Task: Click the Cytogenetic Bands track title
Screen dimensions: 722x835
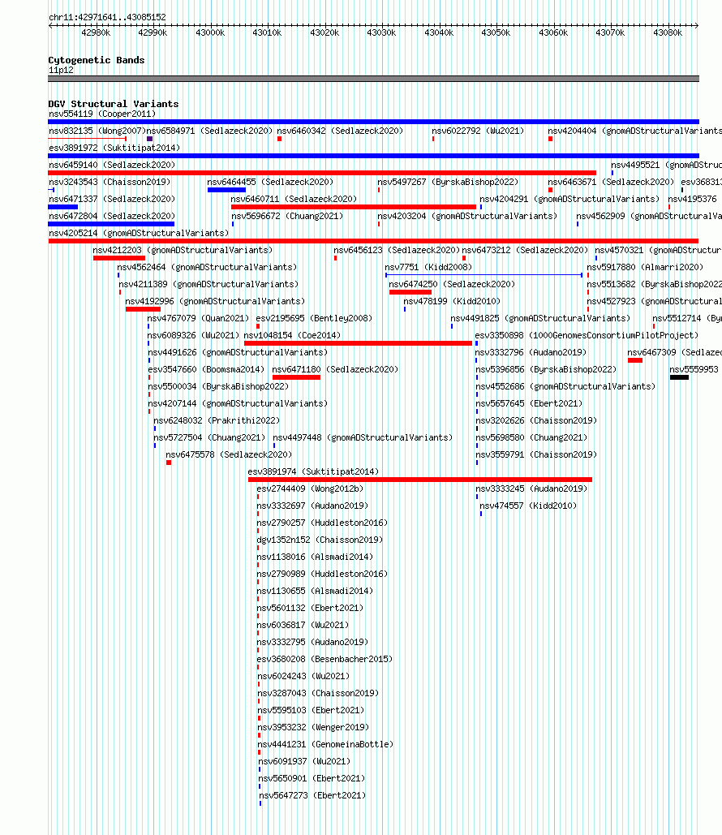Action: point(97,60)
